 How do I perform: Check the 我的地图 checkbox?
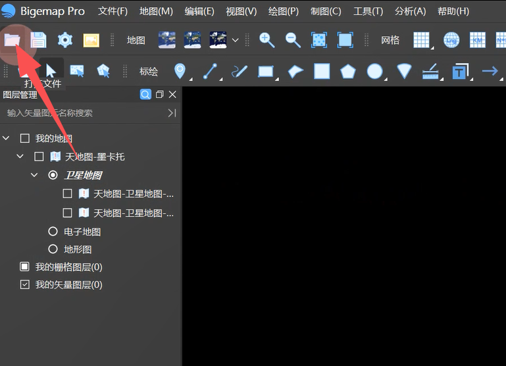tap(25, 138)
